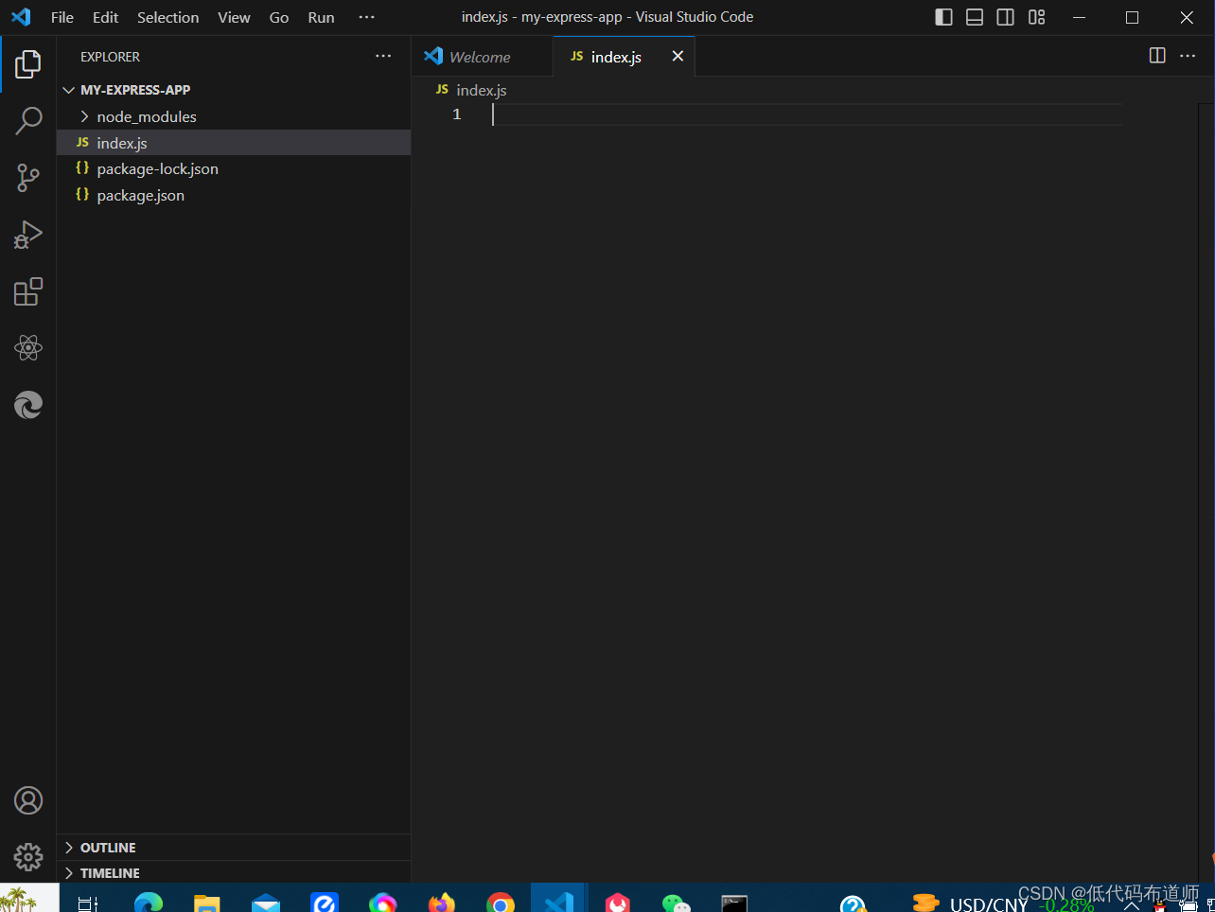Screen dimensions: 1215x912
Task: Close the index.js editor tab
Action: (678, 56)
